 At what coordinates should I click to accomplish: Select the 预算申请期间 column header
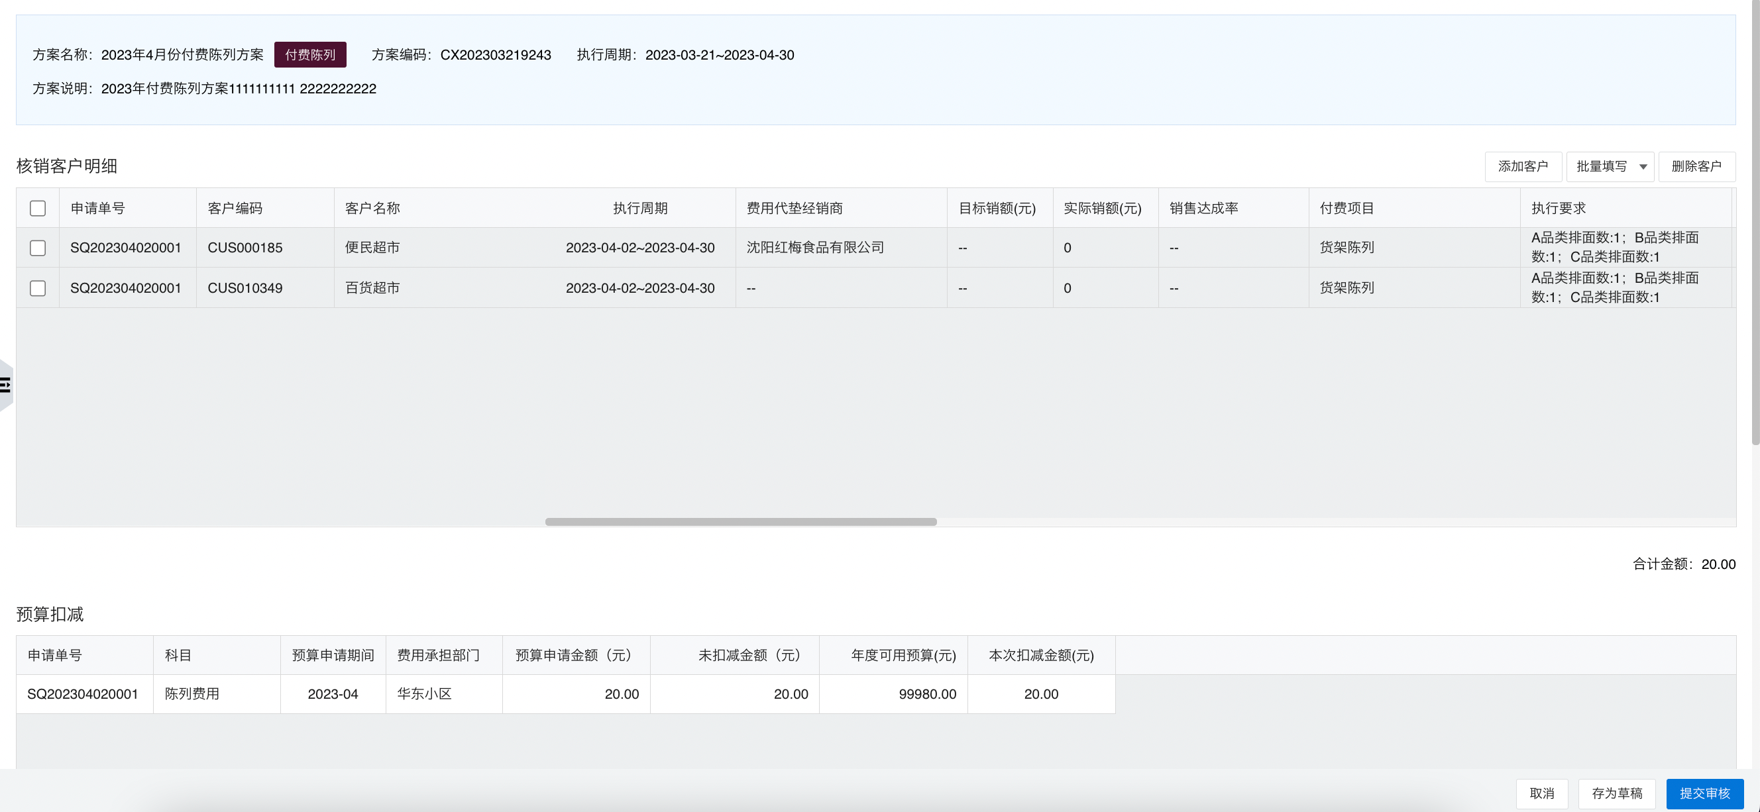pyautogui.click(x=333, y=656)
